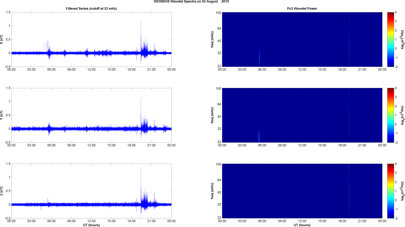Click the top Pc3 wavelet power spectrogram

[302, 40]
